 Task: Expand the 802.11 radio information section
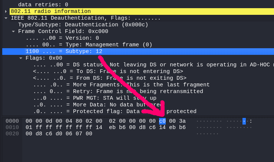point(6,11)
